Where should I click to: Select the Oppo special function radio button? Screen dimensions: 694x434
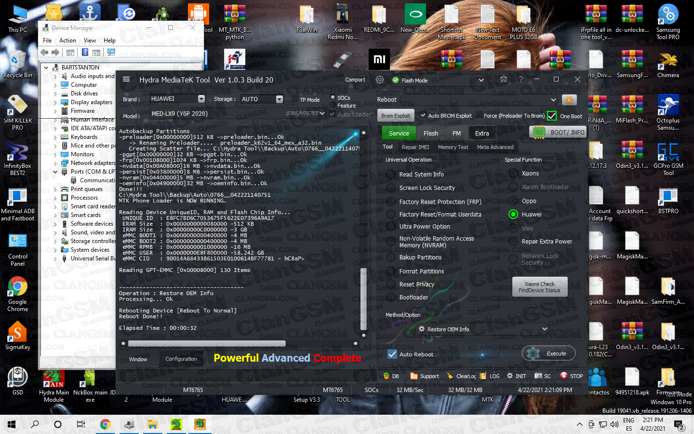[x=513, y=201]
